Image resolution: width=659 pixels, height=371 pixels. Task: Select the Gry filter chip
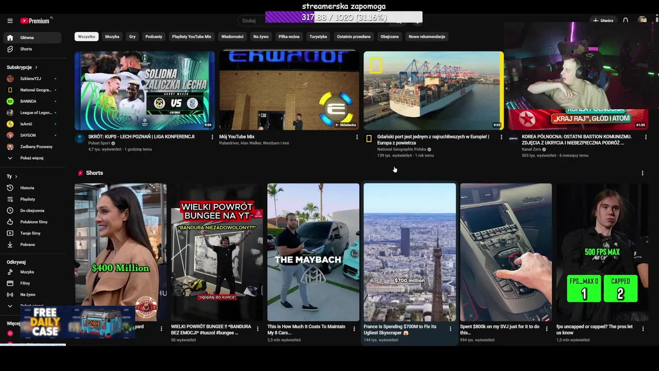click(132, 37)
